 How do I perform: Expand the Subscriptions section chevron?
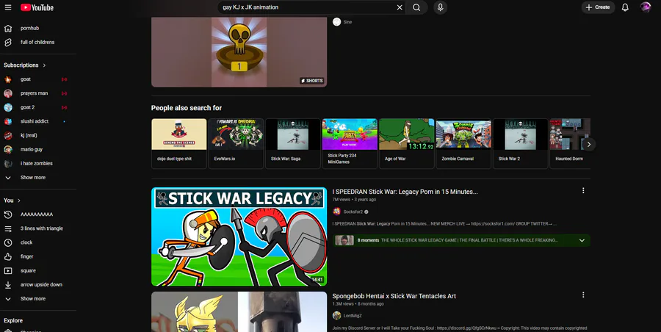44,65
